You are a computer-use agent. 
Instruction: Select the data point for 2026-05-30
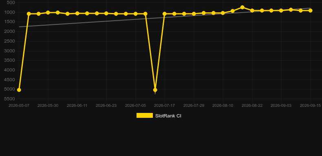(48, 13)
